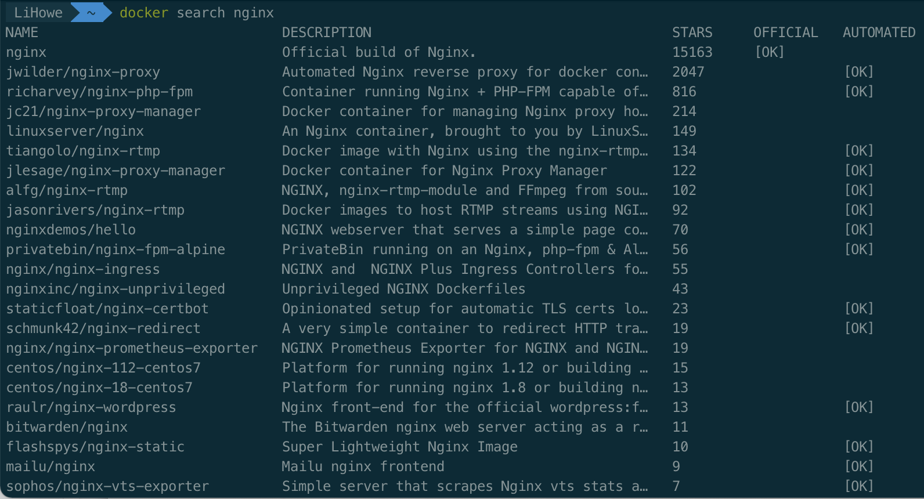Click the LiHowe prompt segment
The width and height of the screenshot is (924, 499).
click(38, 13)
